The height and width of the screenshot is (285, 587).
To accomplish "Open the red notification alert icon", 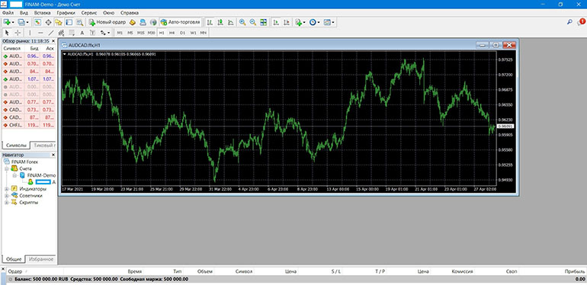I will [x=581, y=22].
